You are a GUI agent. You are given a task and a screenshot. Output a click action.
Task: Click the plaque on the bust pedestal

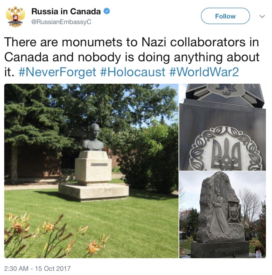(99, 164)
